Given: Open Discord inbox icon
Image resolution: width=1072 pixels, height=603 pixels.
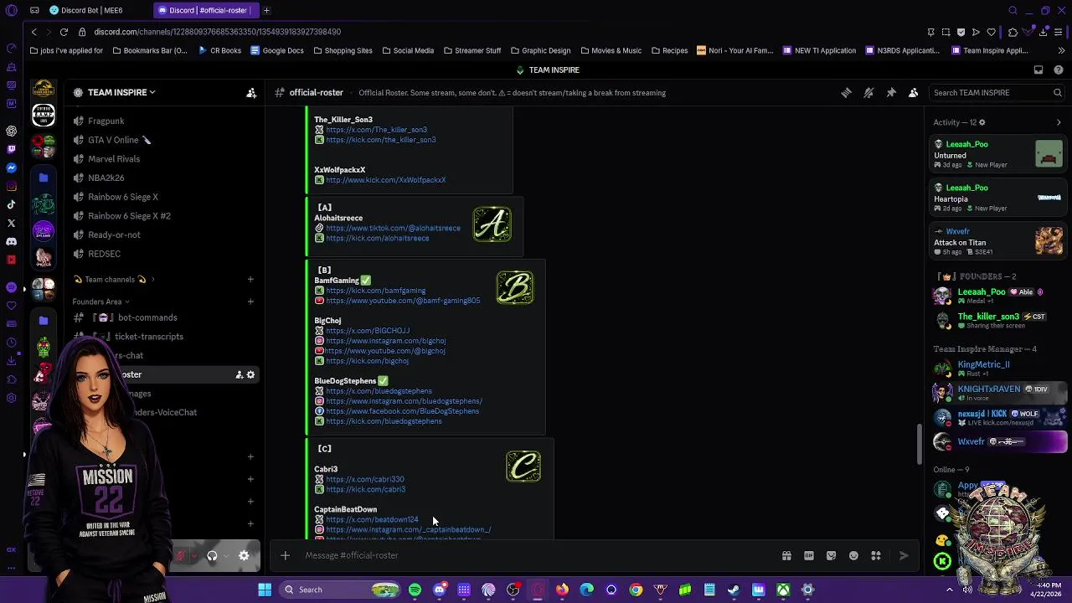Looking at the screenshot, I should coord(1038,70).
